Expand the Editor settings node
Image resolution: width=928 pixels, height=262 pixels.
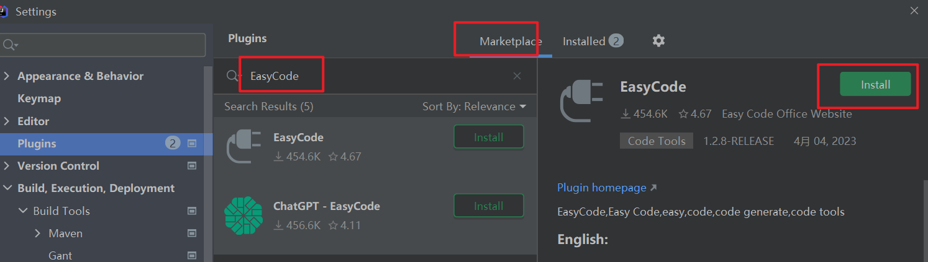point(7,121)
